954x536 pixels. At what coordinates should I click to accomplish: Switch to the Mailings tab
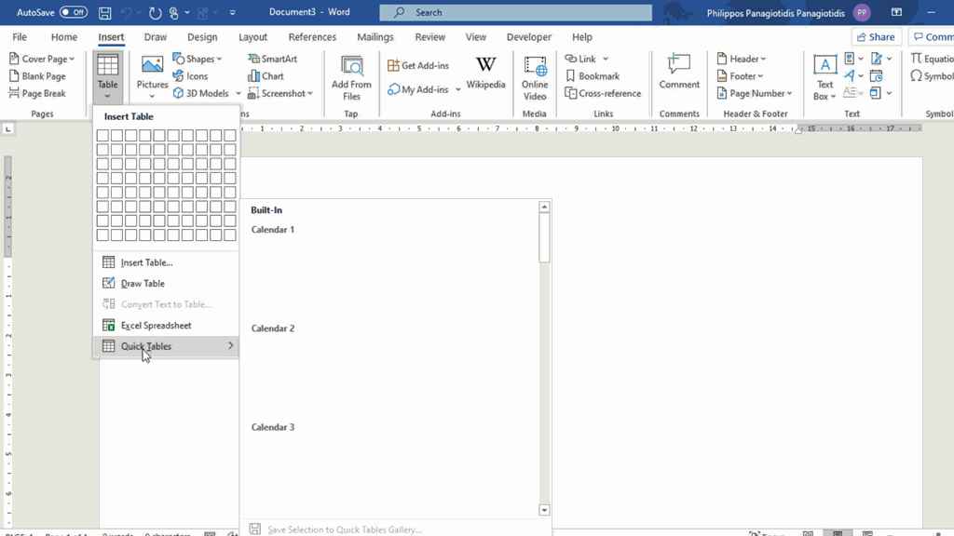pyautogui.click(x=375, y=37)
